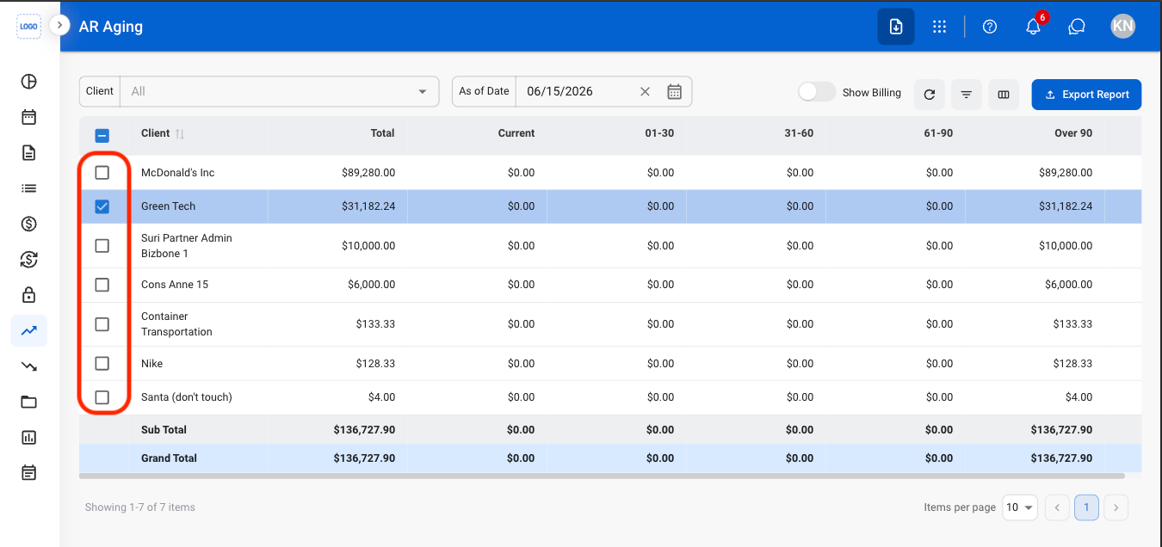Open the calendar sidebar icon
The width and height of the screenshot is (1162, 547).
click(29, 117)
